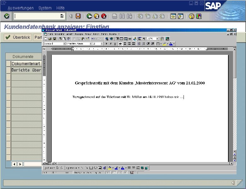
Task: Open the highlight color dropdown arrow
Action: click(167, 44)
